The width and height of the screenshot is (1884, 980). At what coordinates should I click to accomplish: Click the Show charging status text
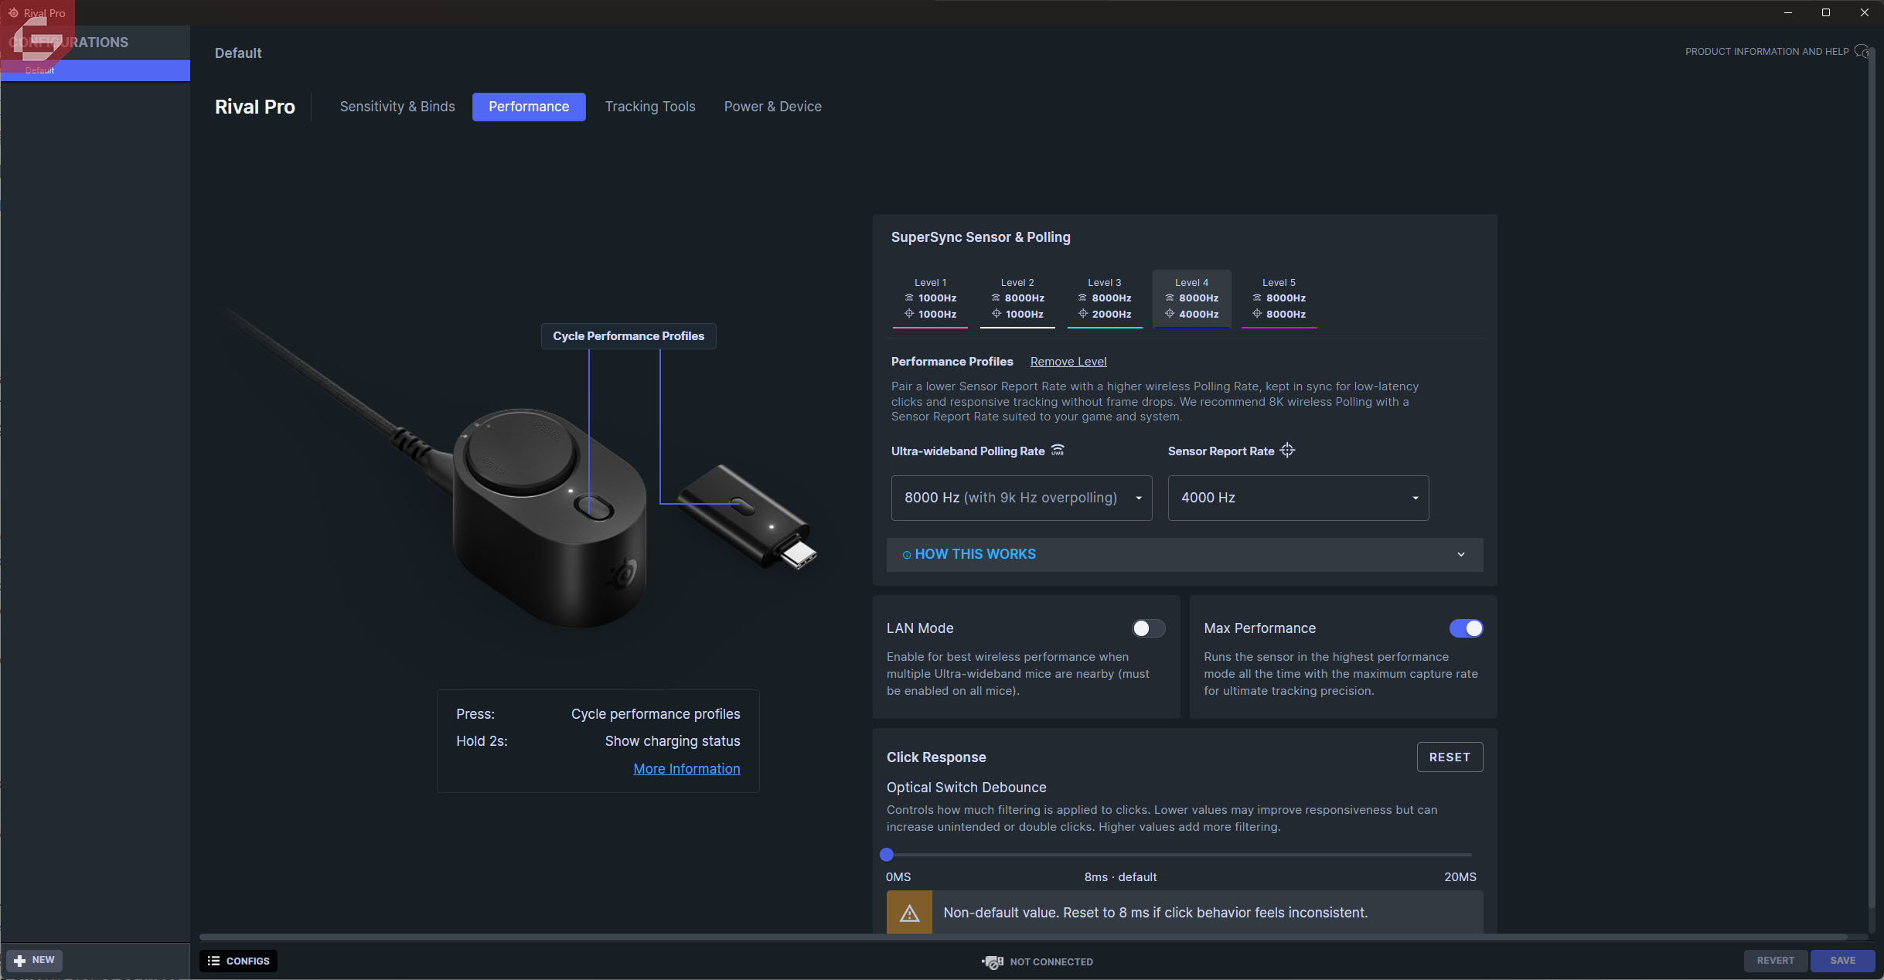tap(673, 741)
